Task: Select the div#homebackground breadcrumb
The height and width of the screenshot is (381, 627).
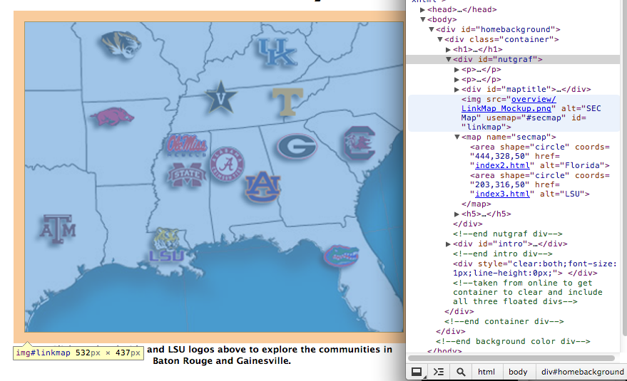Action: tap(582, 372)
